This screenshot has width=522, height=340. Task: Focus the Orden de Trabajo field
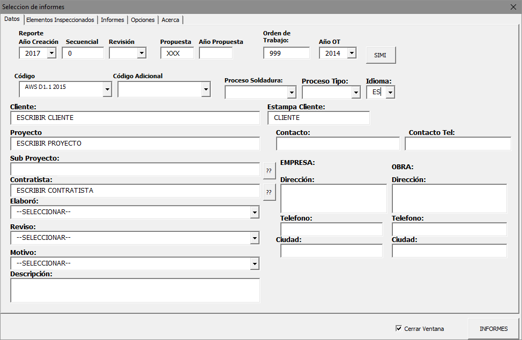point(286,53)
